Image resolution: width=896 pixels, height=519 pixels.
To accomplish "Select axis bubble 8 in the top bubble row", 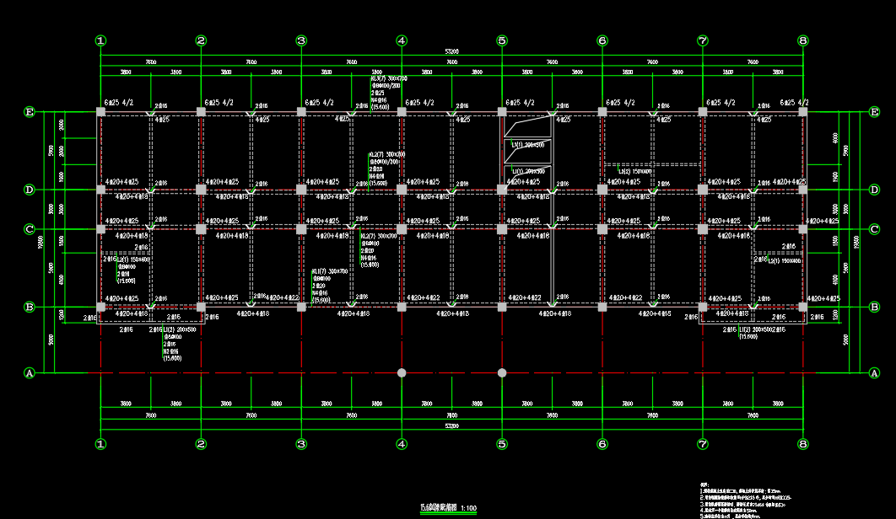I will [x=803, y=40].
